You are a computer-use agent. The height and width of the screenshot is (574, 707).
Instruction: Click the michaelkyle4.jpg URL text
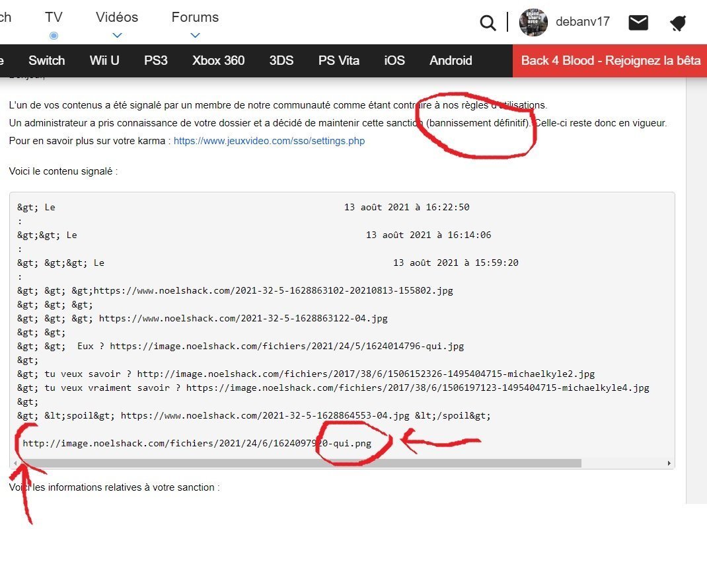tap(418, 388)
